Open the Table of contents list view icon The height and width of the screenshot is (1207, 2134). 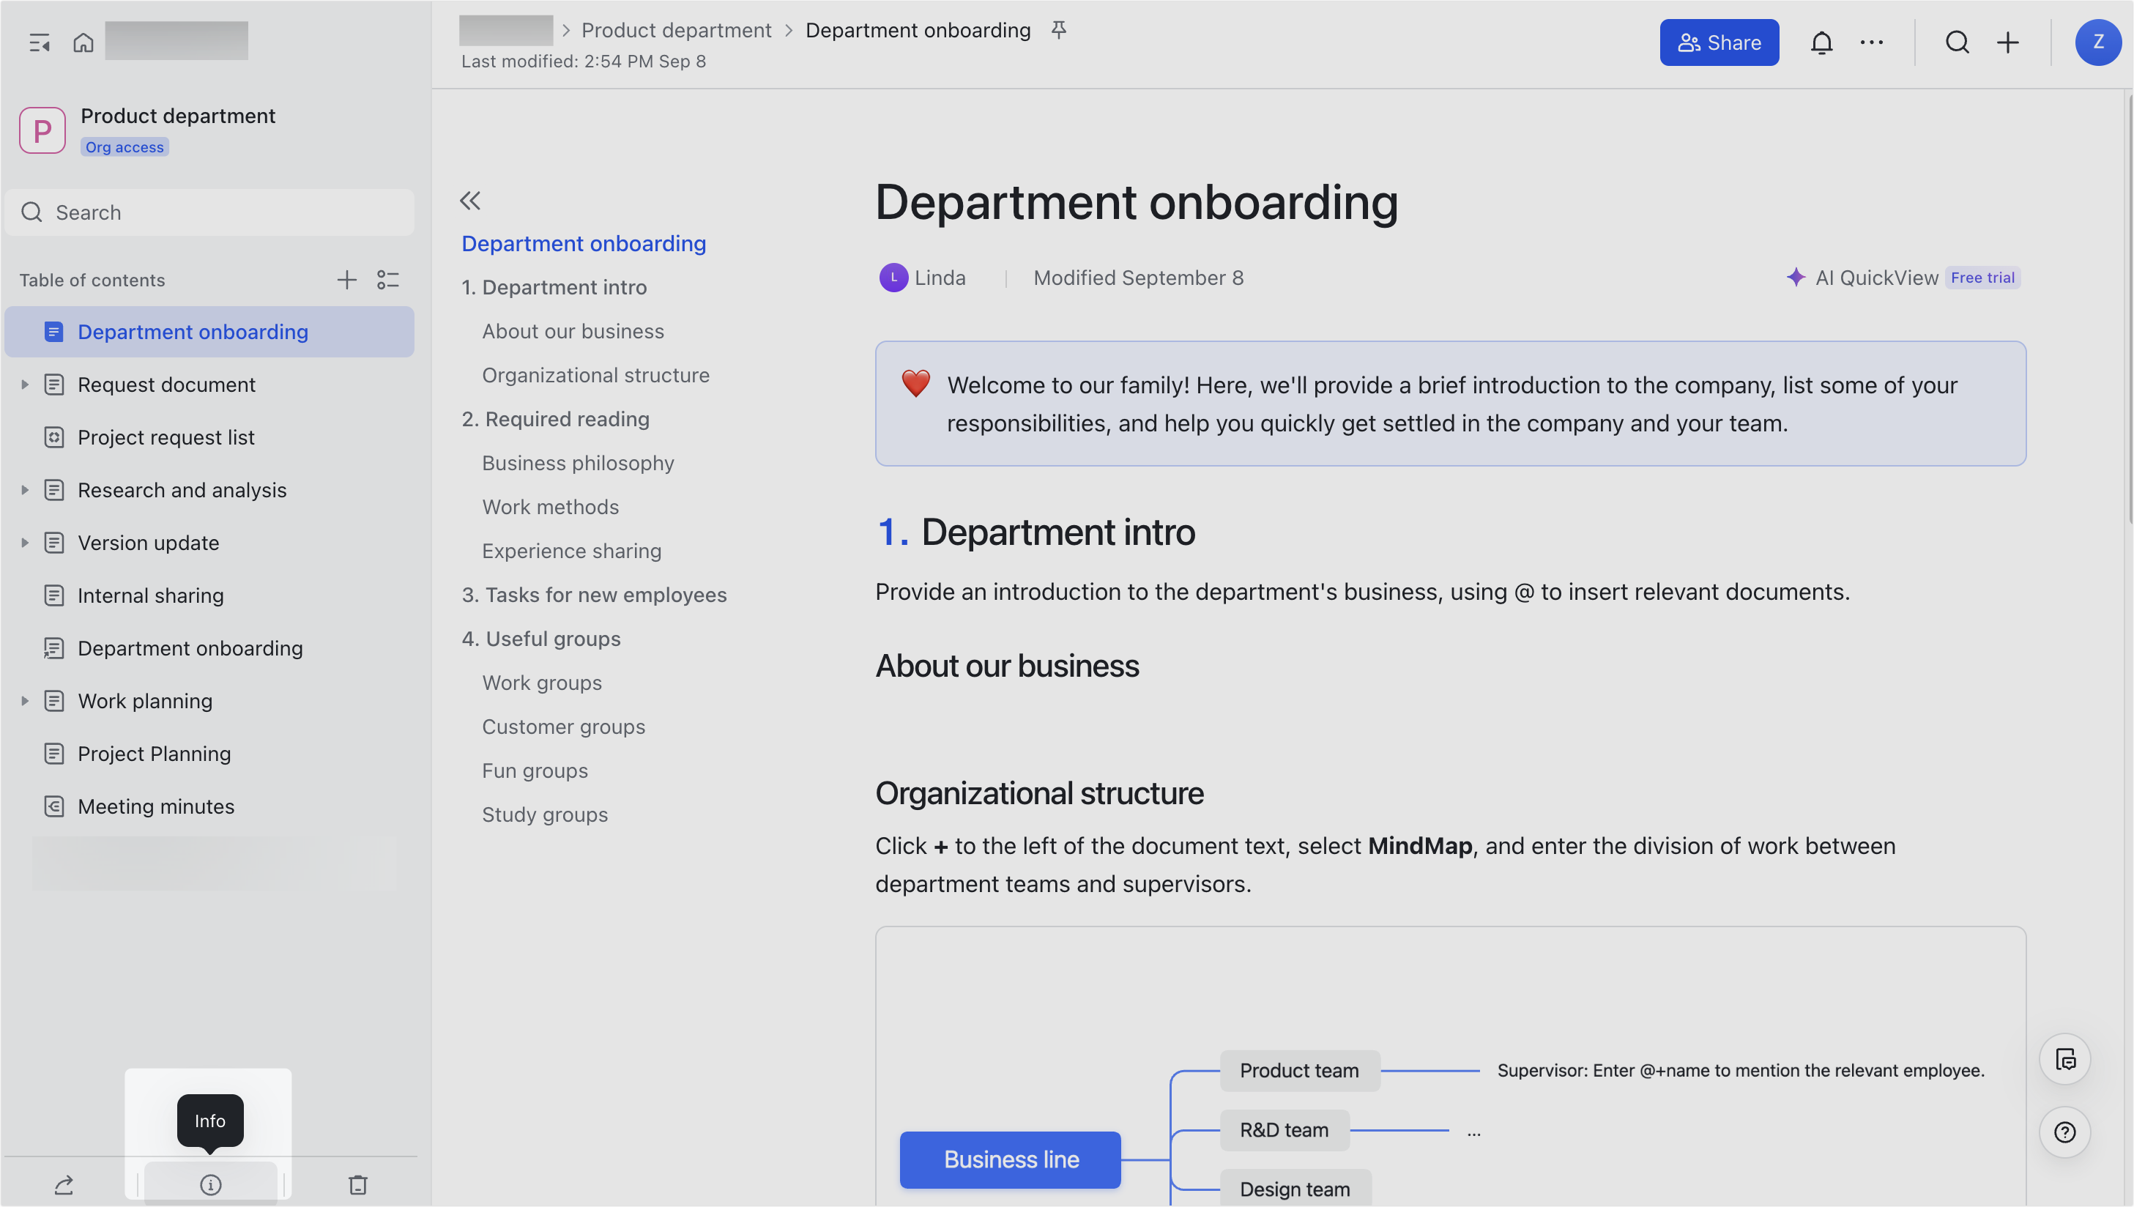click(x=388, y=281)
